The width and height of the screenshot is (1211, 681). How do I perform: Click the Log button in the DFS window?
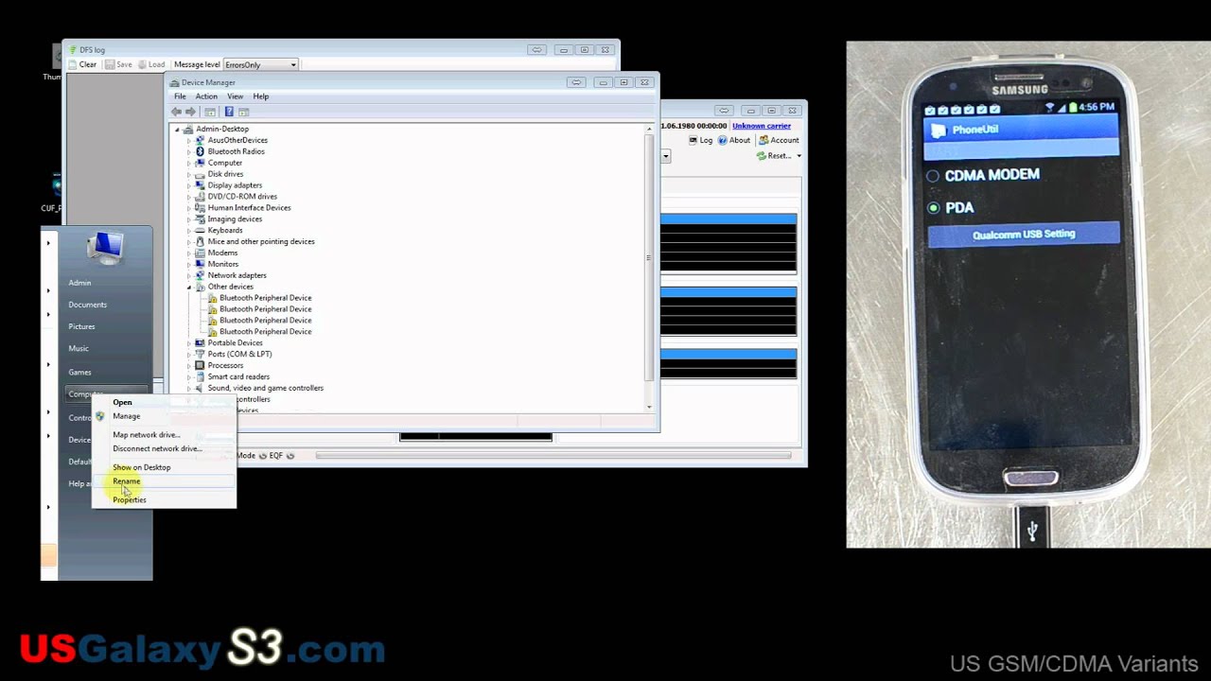(700, 140)
